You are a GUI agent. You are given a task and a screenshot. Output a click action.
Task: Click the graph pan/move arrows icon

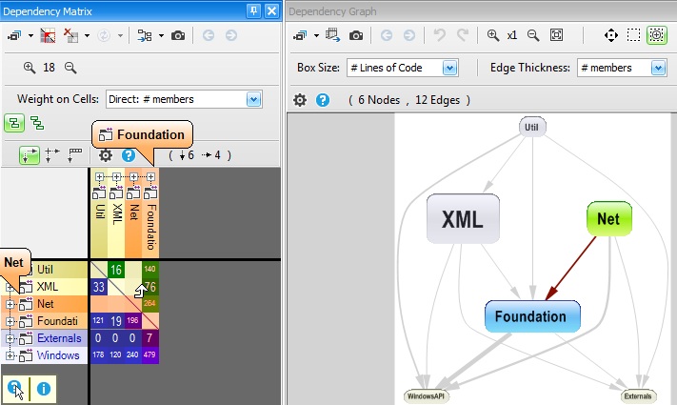pos(611,35)
